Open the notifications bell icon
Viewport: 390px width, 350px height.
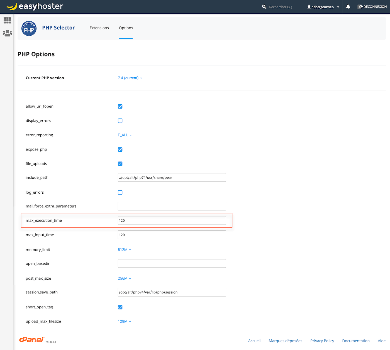pyautogui.click(x=348, y=7)
